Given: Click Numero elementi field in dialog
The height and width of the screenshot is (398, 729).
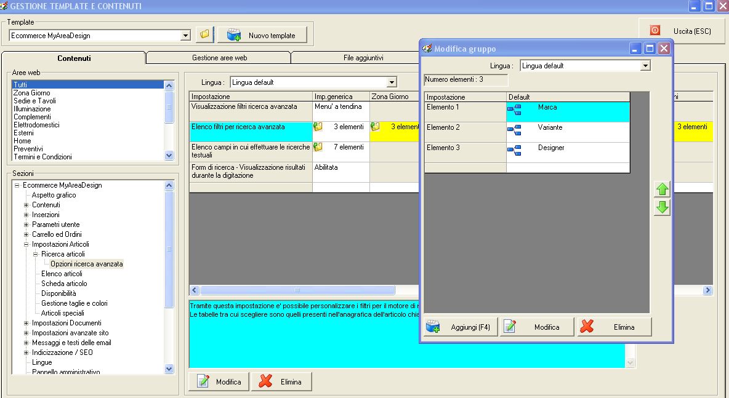Looking at the screenshot, I should [x=466, y=79].
